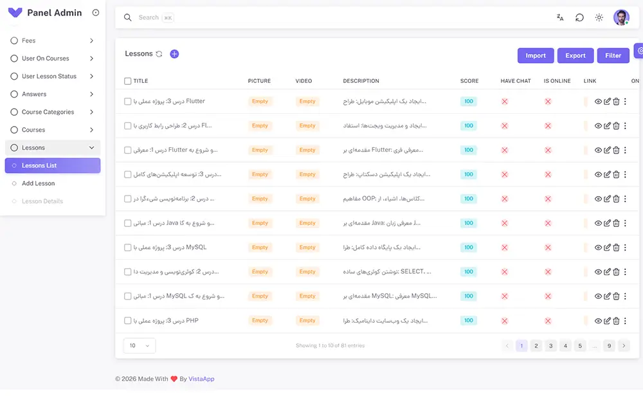643x396 pixels.
Task: Select the Answers sidebar item
Action: [x=53, y=94]
